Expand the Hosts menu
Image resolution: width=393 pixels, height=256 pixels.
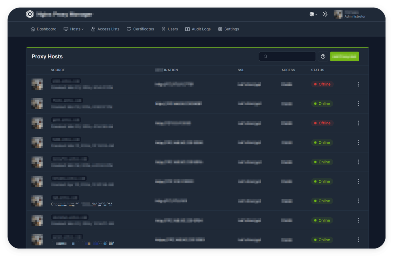(x=74, y=29)
